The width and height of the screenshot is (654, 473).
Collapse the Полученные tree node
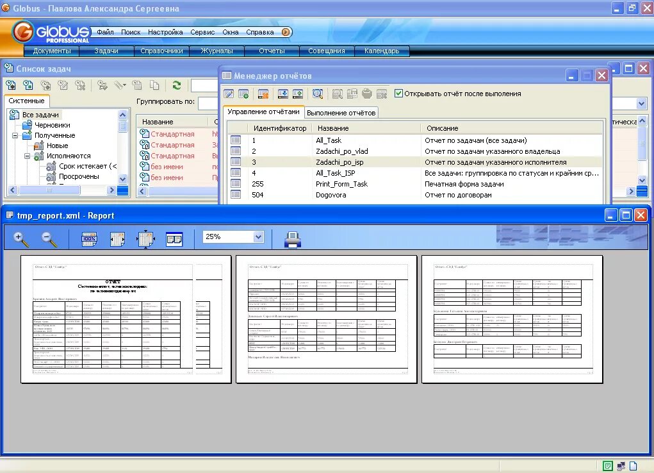tap(15, 135)
